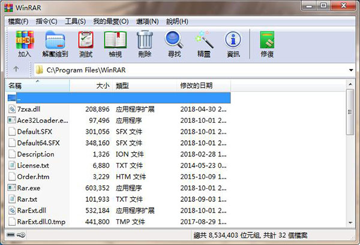The width and height of the screenshot is (360, 245).
Task: Select the Default64.SFX file name
Action: (38, 143)
